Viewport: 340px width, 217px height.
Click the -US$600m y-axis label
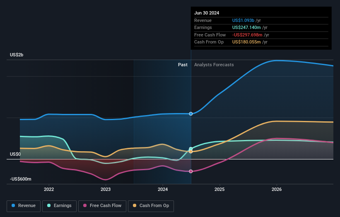[21, 179]
